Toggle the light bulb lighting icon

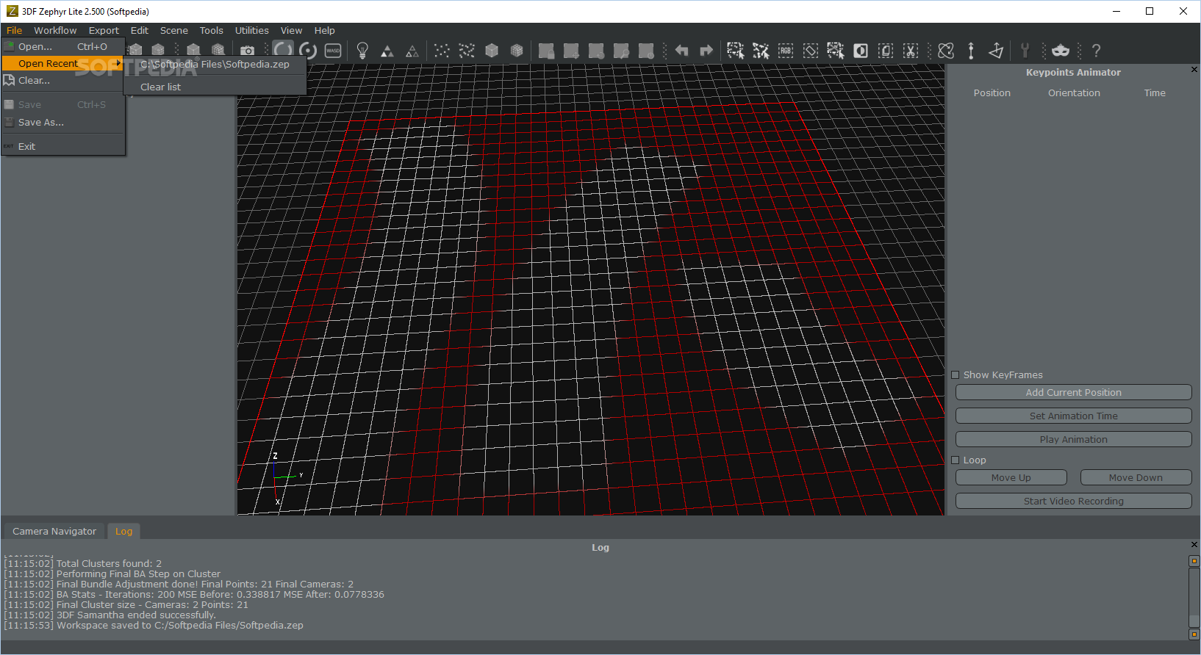tap(362, 51)
